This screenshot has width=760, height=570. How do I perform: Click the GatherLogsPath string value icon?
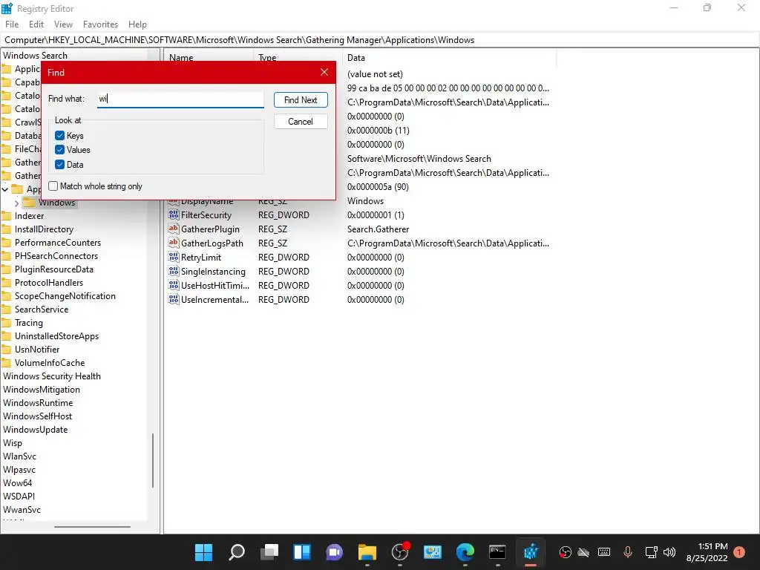[x=174, y=243]
